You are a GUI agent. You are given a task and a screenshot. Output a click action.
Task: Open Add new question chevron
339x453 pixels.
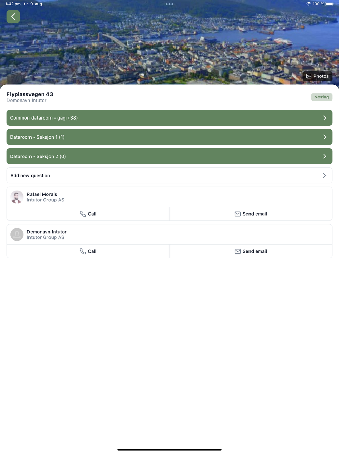(324, 176)
